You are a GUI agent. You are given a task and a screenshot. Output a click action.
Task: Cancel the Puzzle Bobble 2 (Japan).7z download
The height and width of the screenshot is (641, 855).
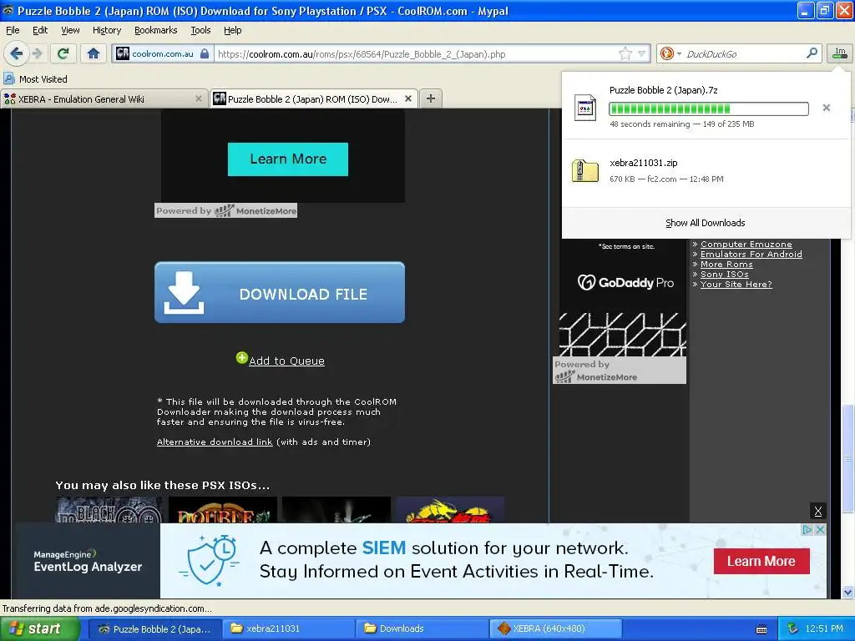point(826,108)
